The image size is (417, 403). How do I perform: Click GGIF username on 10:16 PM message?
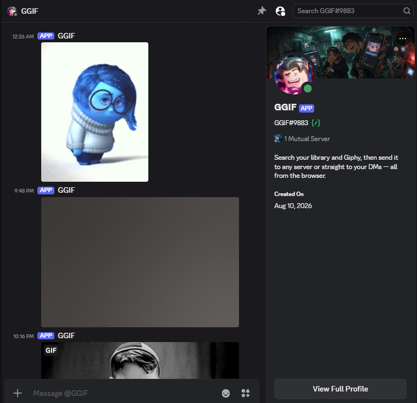pos(66,336)
